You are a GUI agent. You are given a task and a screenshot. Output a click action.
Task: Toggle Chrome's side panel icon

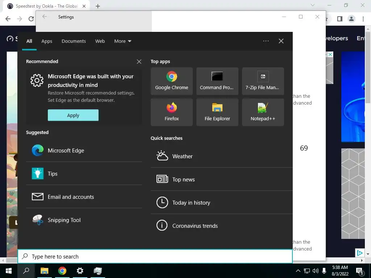[x=340, y=19]
